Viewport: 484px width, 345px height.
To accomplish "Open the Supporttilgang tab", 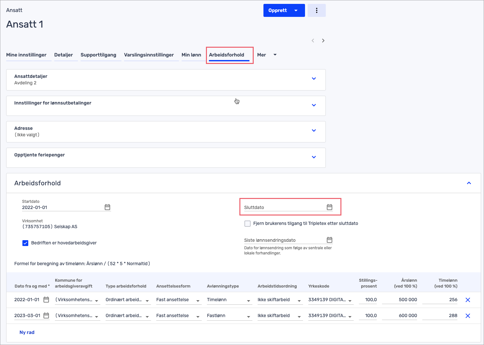I will click(98, 55).
